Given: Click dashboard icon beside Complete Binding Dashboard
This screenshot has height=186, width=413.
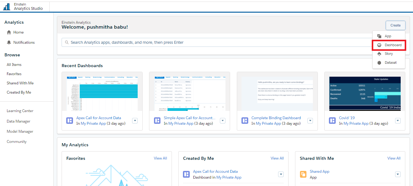Looking at the screenshot, I should (x=245, y=121).
